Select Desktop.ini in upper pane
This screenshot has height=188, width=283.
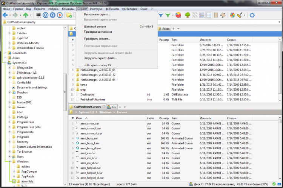tap(88, 94)
